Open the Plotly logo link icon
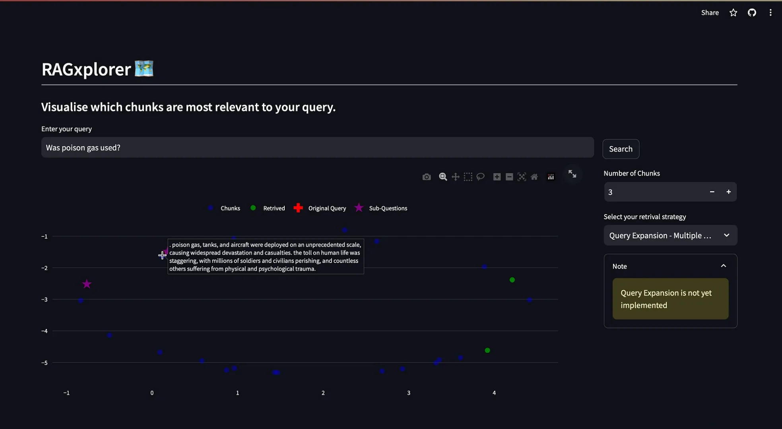782x429 pixels. coord(551,177)
